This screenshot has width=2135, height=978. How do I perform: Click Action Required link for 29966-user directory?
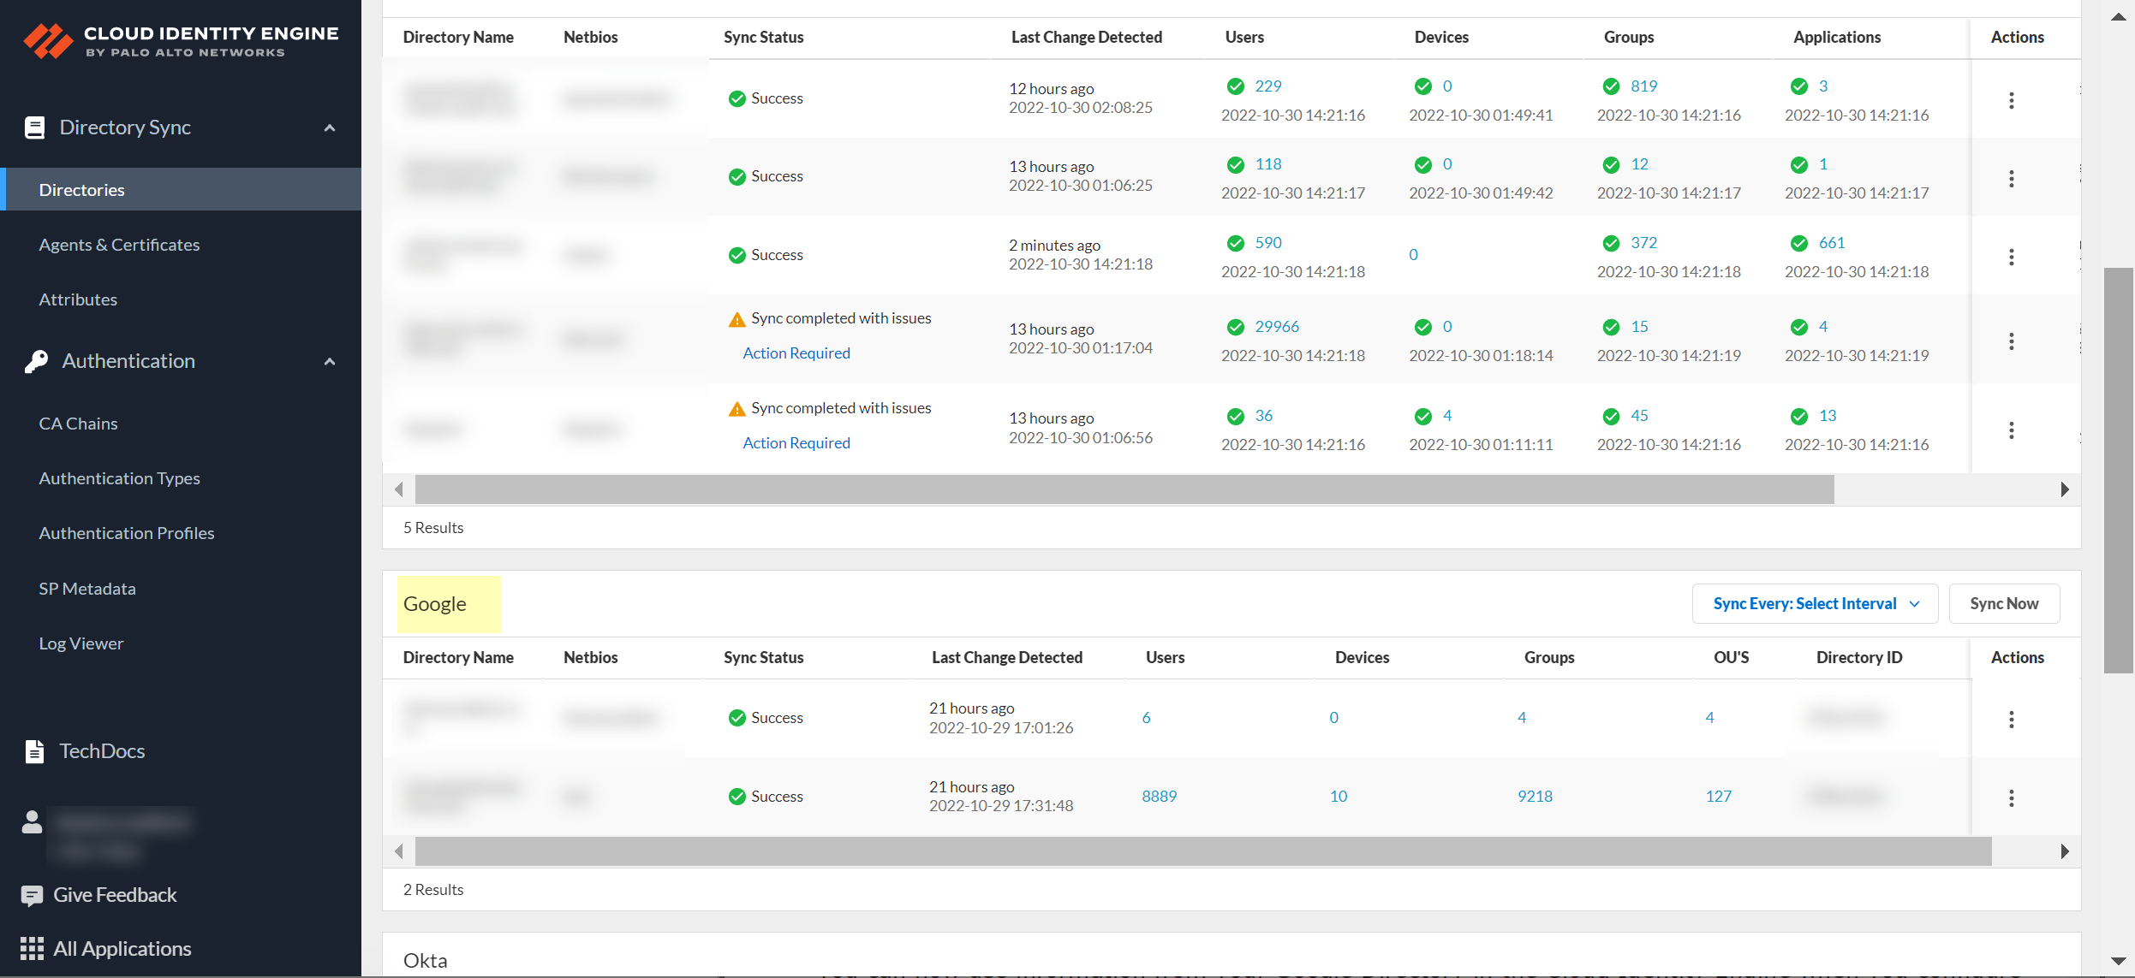tap(796, 353)
